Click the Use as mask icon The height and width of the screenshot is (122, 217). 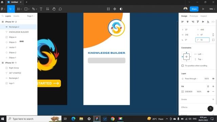point(121,9)
